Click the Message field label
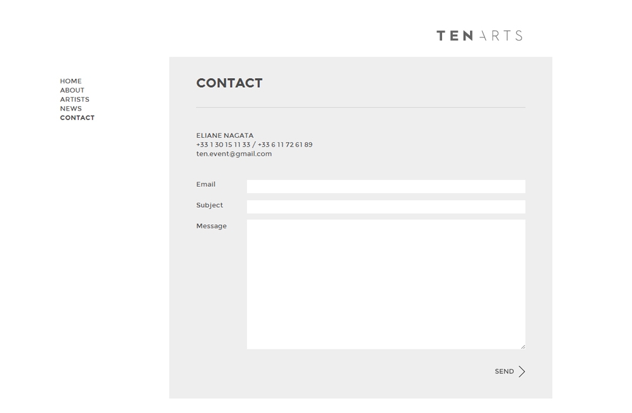Image resolution: width=632 pixels, height=413 pixels. (212, 226)
